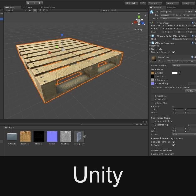
Task: Uncheck Dynamic Occluded
Action: [x=173, y=52]
